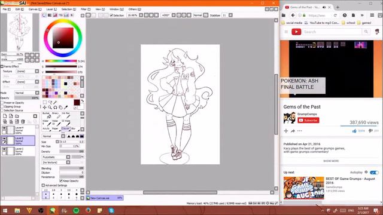Open the (no texture) brush dropdown
This screenshot has height=215, width=383.
[x=56, y=162]
